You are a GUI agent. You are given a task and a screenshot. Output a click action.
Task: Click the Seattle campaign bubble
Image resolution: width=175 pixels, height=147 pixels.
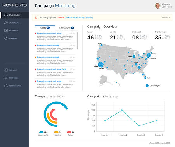tap(102, 45)
